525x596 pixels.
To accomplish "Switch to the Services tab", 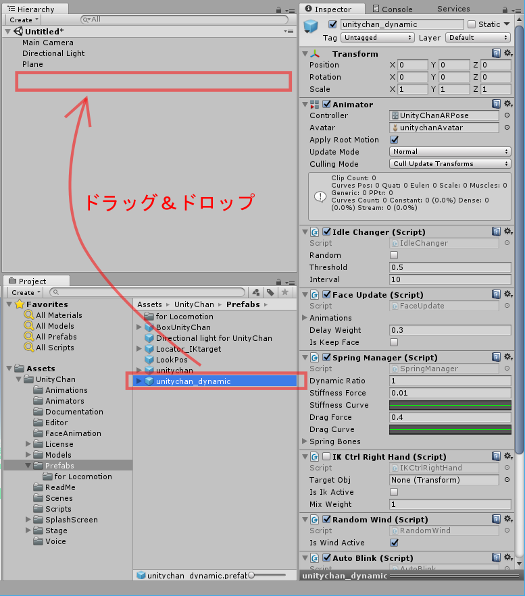I will (x=453, y=9).
